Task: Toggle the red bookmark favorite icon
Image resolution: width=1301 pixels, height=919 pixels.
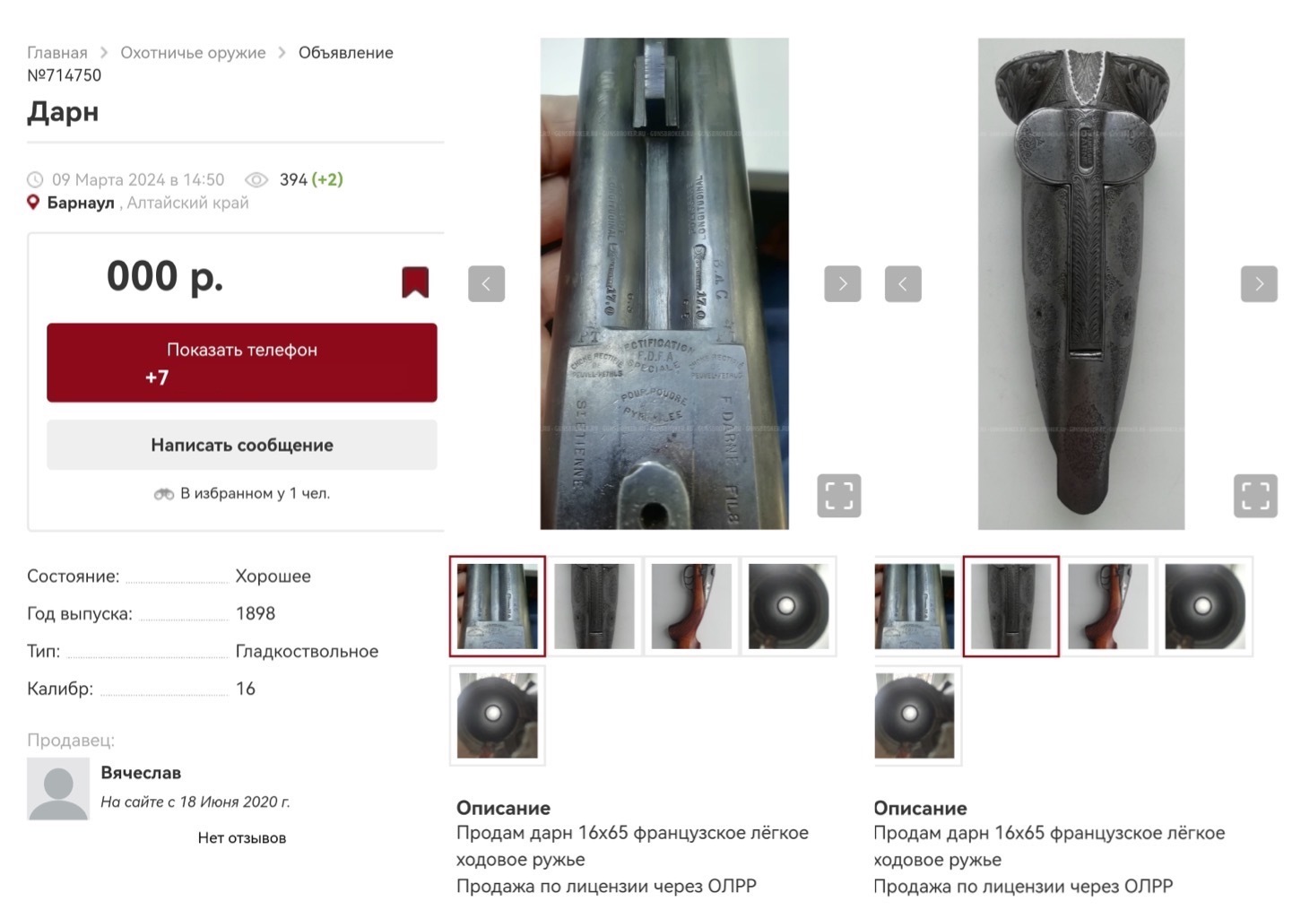Action: [415, 282]
